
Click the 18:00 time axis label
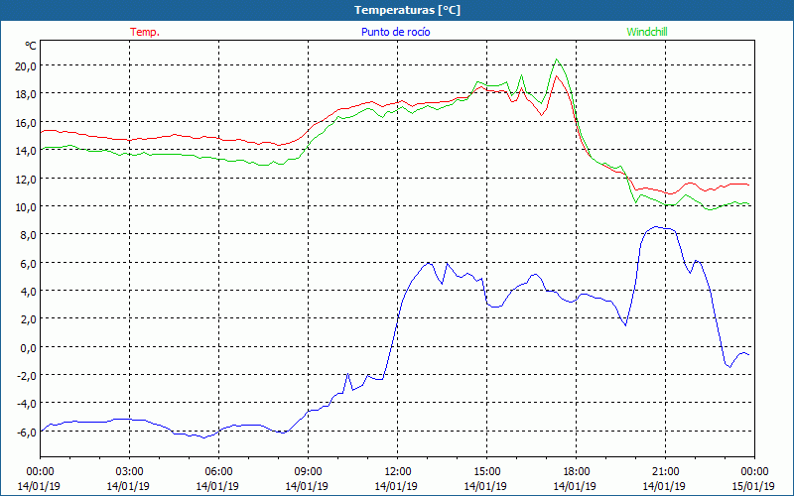tap(576, 472)
